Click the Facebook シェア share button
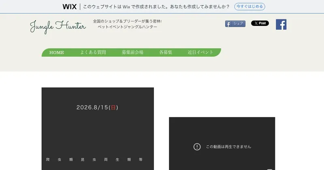 [235, 24]
